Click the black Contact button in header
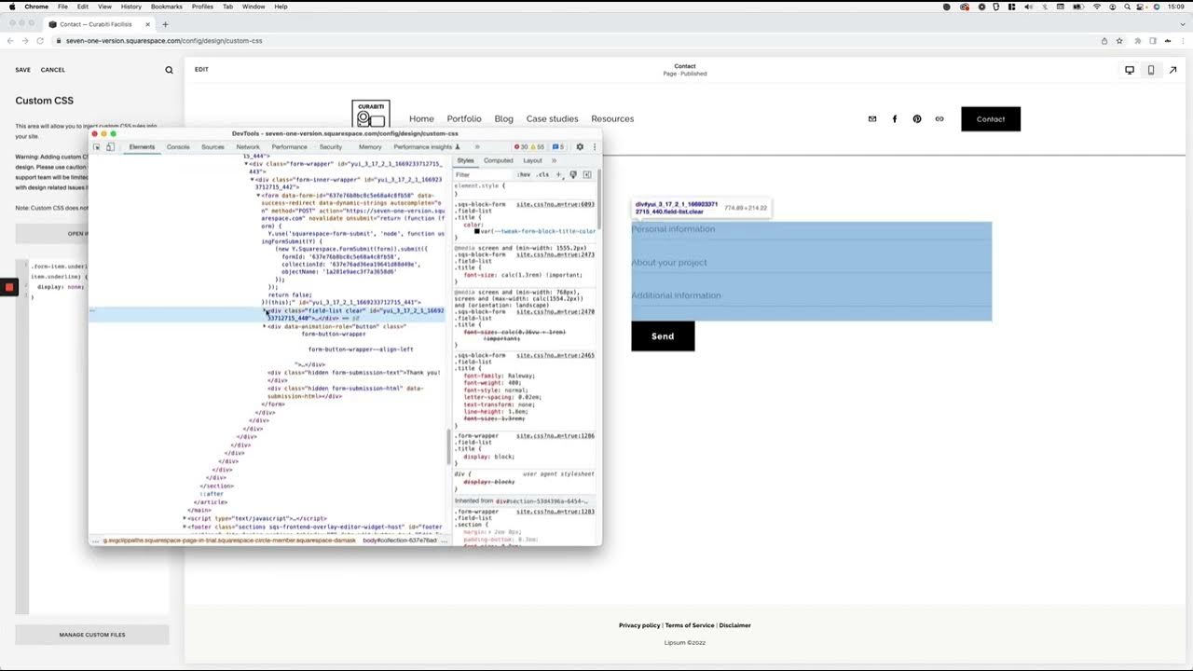Screen dimensions: 1193x671 pyautogui.click(x=991, y=118)
